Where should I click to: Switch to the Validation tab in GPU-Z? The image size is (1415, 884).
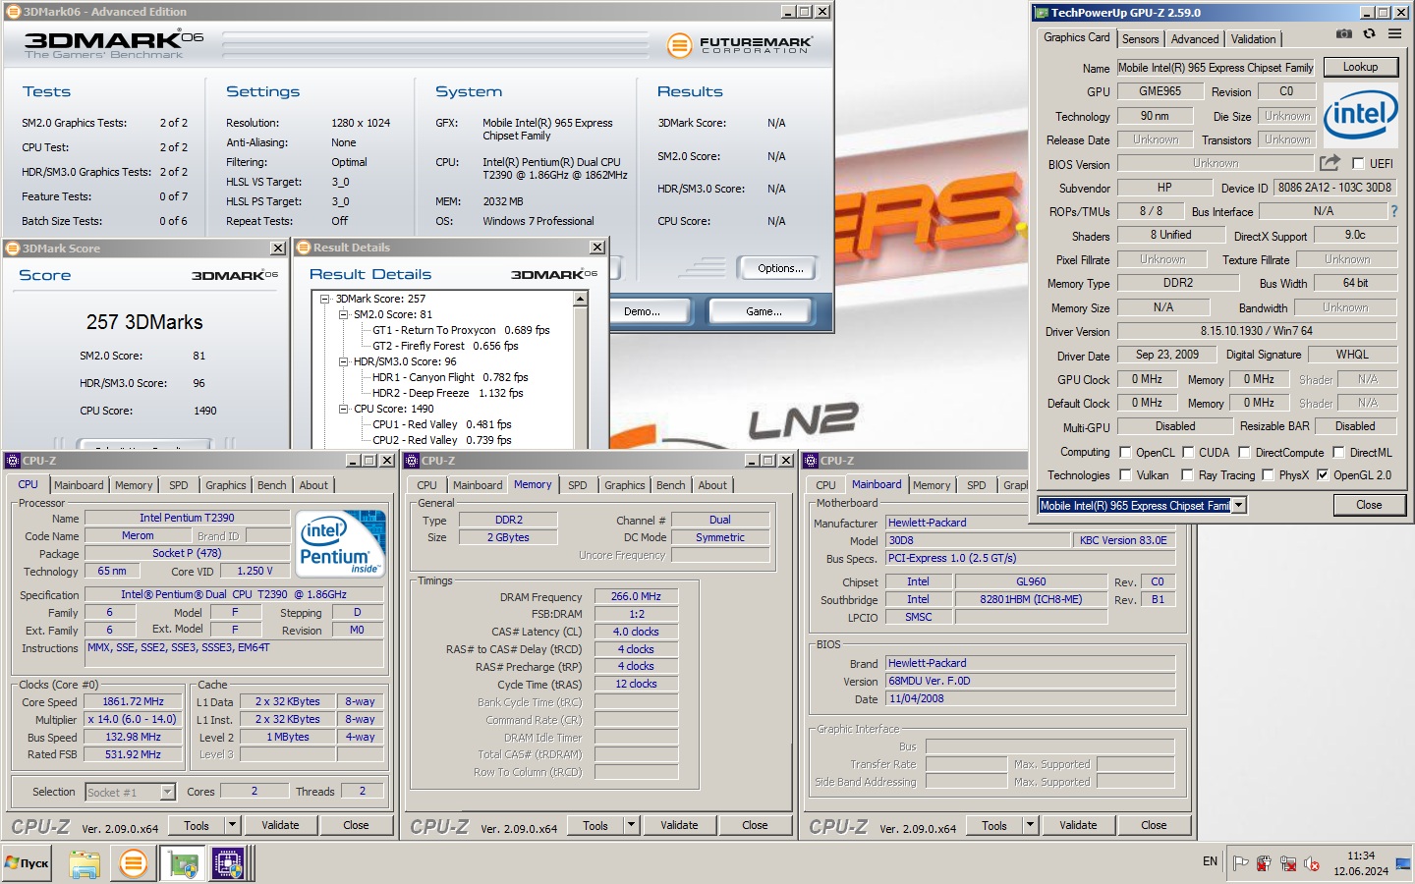[x=1254, y=39]
